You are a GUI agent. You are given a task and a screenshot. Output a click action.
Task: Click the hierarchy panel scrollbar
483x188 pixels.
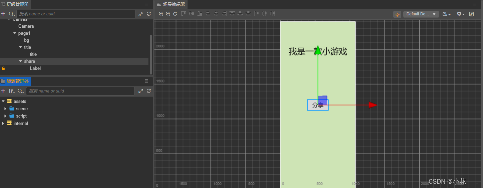click(151, 54)
